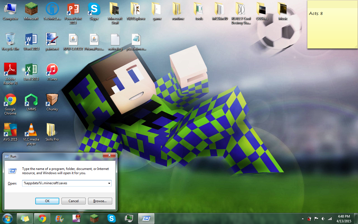Open the Action Center flag icon
This screenshot has height=224, width=358.
click(316, 219)
